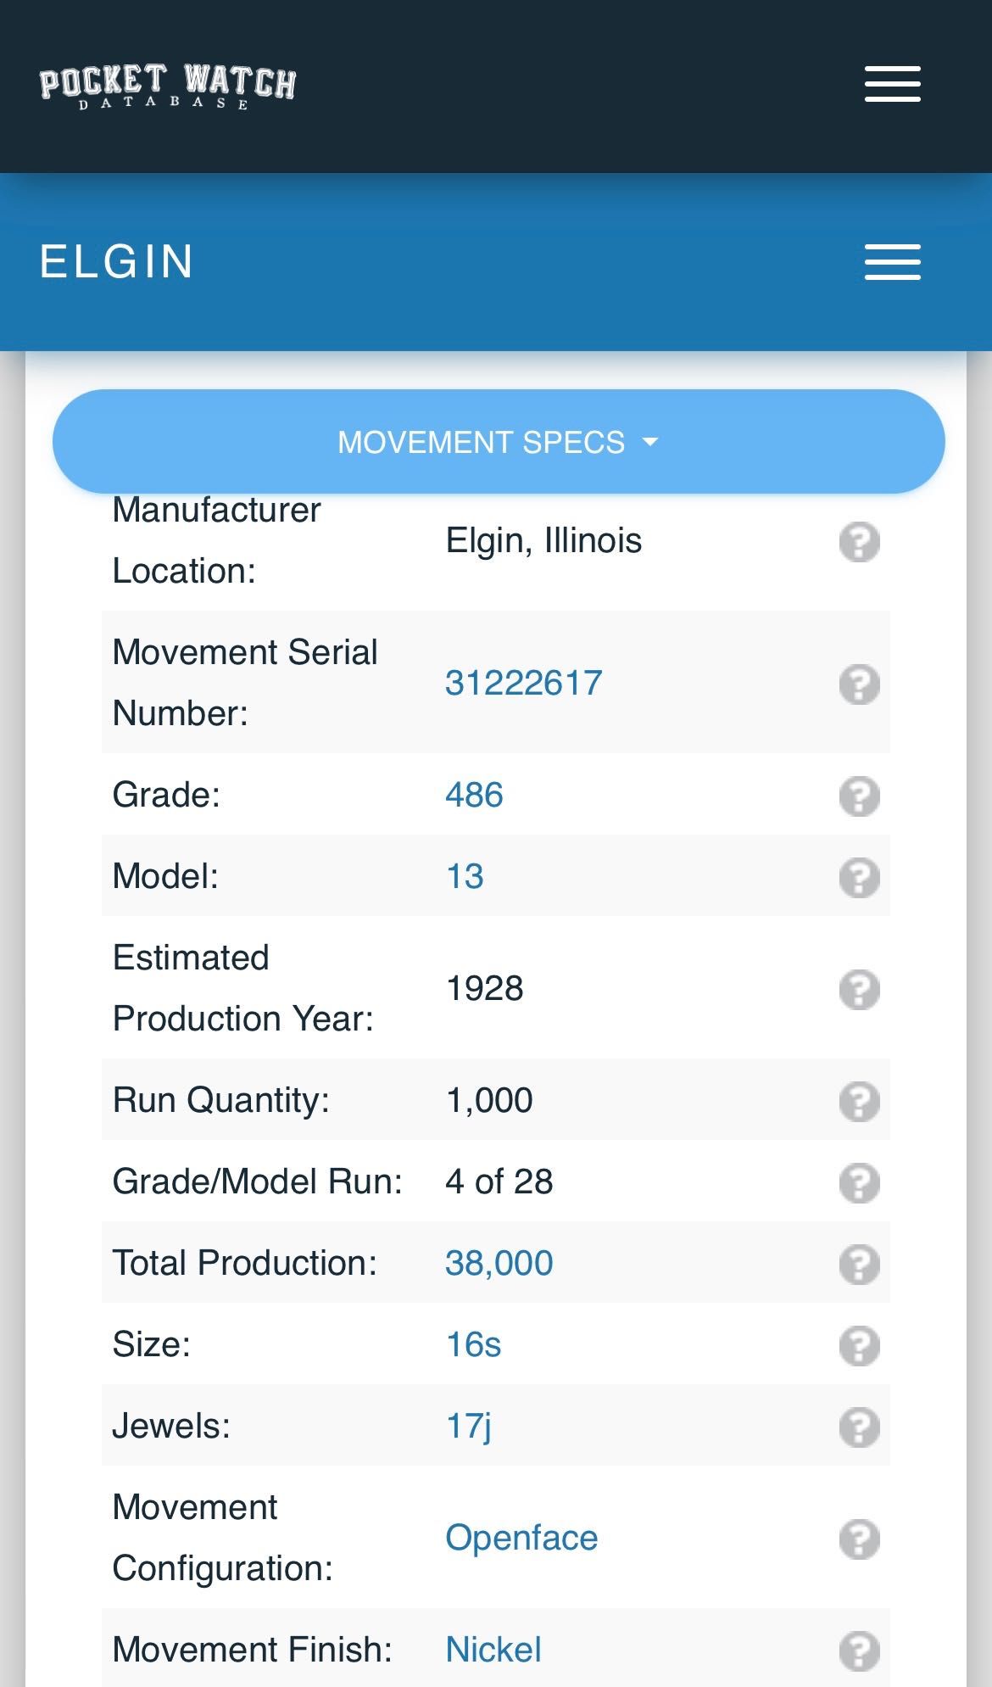Open the Openface configuration link
The width and height of the screenshot is (992, 1687).
[521, 1539]
